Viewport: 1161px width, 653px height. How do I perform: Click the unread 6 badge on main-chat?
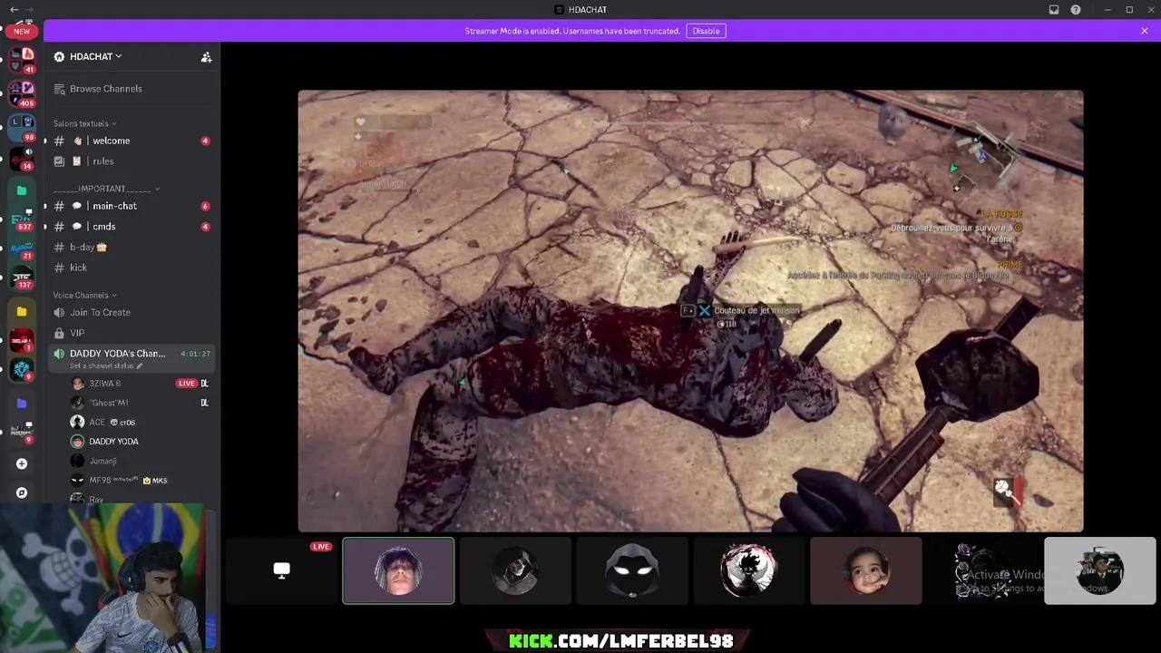[x=205, y=206]
